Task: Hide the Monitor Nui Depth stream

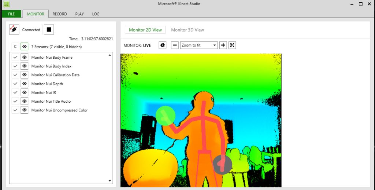Action: (25, 84)
